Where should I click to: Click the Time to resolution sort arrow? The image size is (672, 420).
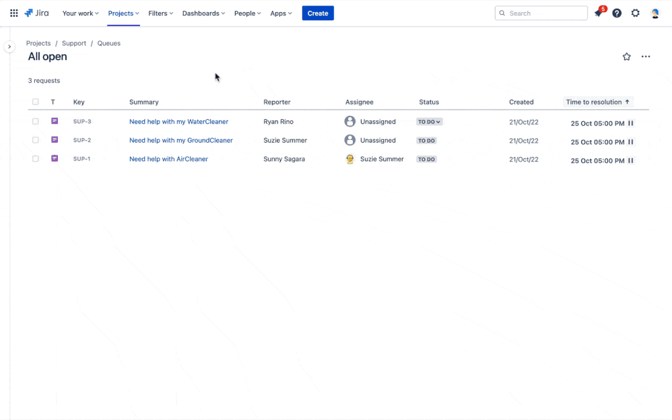click(x=627, y=102)
